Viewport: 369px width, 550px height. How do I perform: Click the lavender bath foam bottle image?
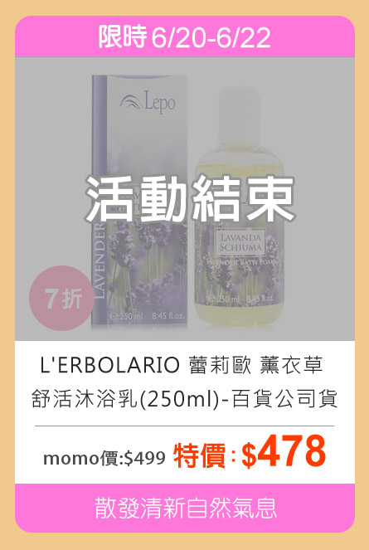coord(239,205)
